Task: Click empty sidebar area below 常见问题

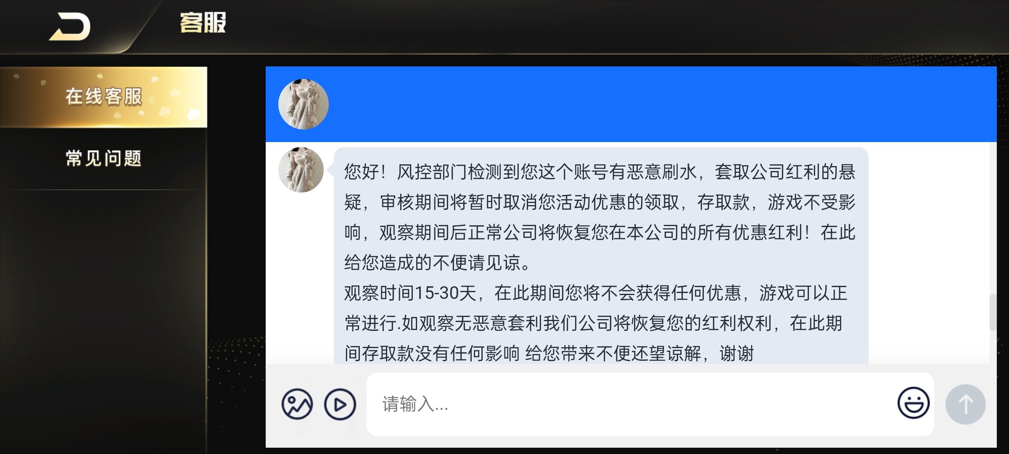Action: click(103, 319)
